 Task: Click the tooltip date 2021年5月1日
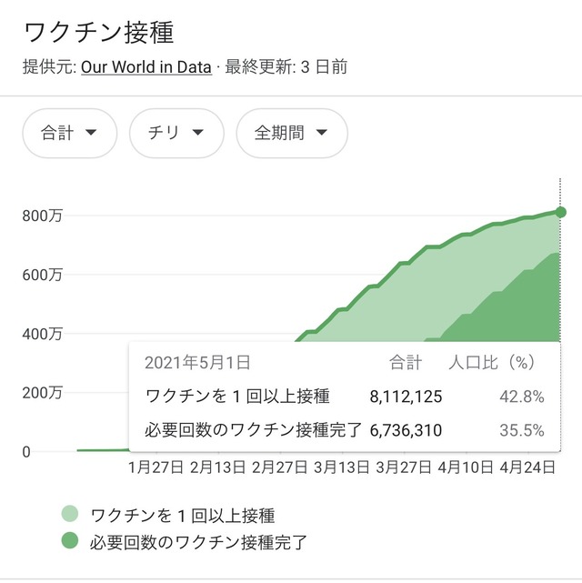(x=197, y=362)
